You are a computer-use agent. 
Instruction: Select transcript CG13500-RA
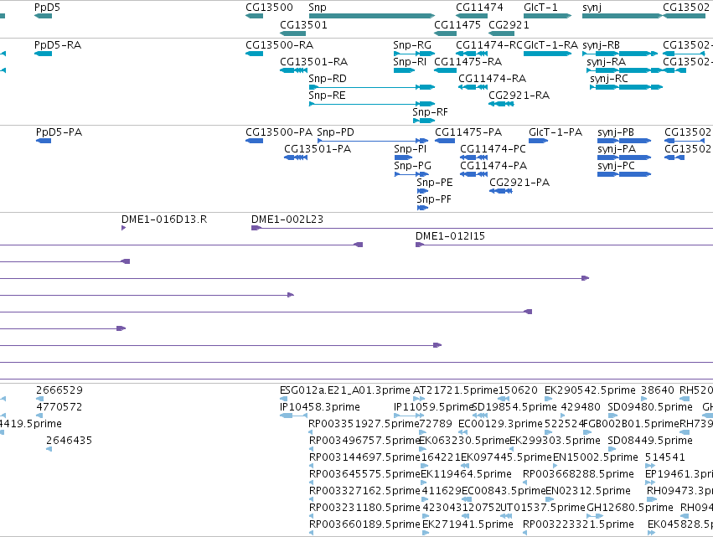(x=254, y=54)
